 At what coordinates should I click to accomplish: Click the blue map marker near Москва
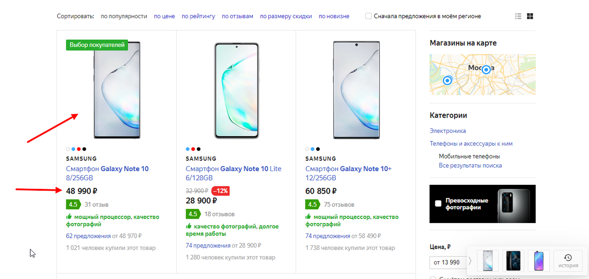click(x=486, y=70)
